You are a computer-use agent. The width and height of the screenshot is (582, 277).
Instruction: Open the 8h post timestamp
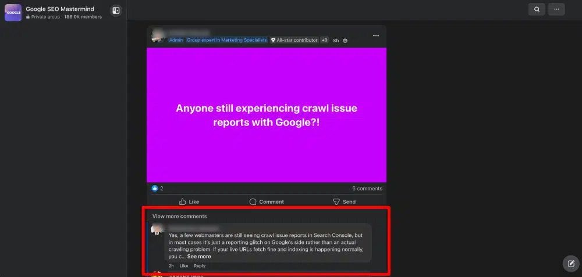click(336, 41)
